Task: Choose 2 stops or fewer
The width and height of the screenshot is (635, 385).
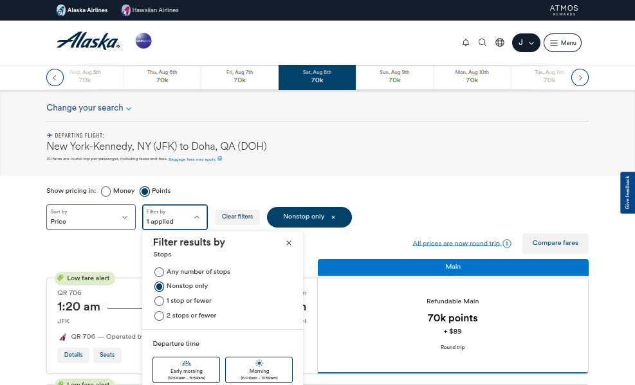Action: [x=159, y=316]
